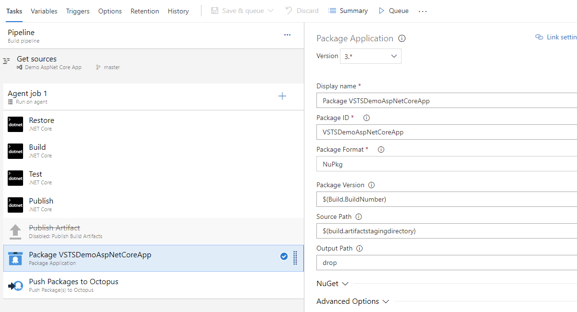
Task: Switch to the Variables tab
Action: coord(44,11)
